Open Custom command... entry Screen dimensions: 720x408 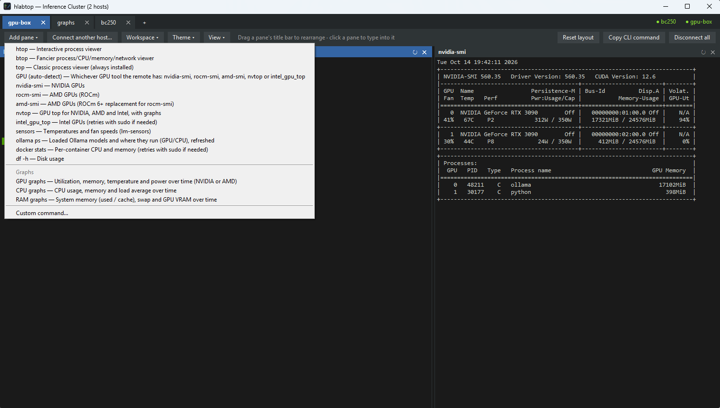click(160, 213)
